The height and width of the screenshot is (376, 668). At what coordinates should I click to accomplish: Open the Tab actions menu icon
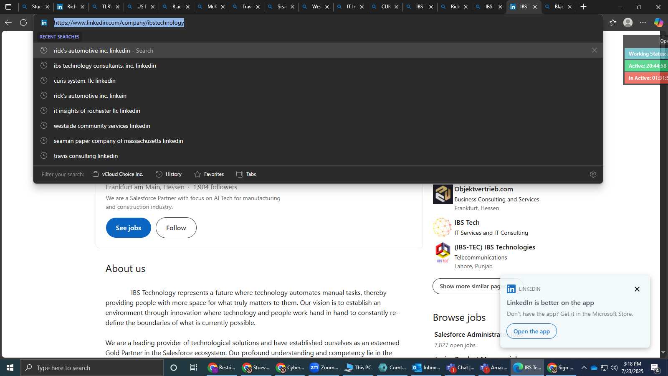tap(8, 7)
